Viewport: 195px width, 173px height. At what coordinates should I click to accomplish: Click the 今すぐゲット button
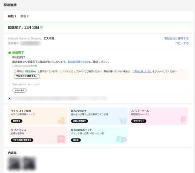139,121
